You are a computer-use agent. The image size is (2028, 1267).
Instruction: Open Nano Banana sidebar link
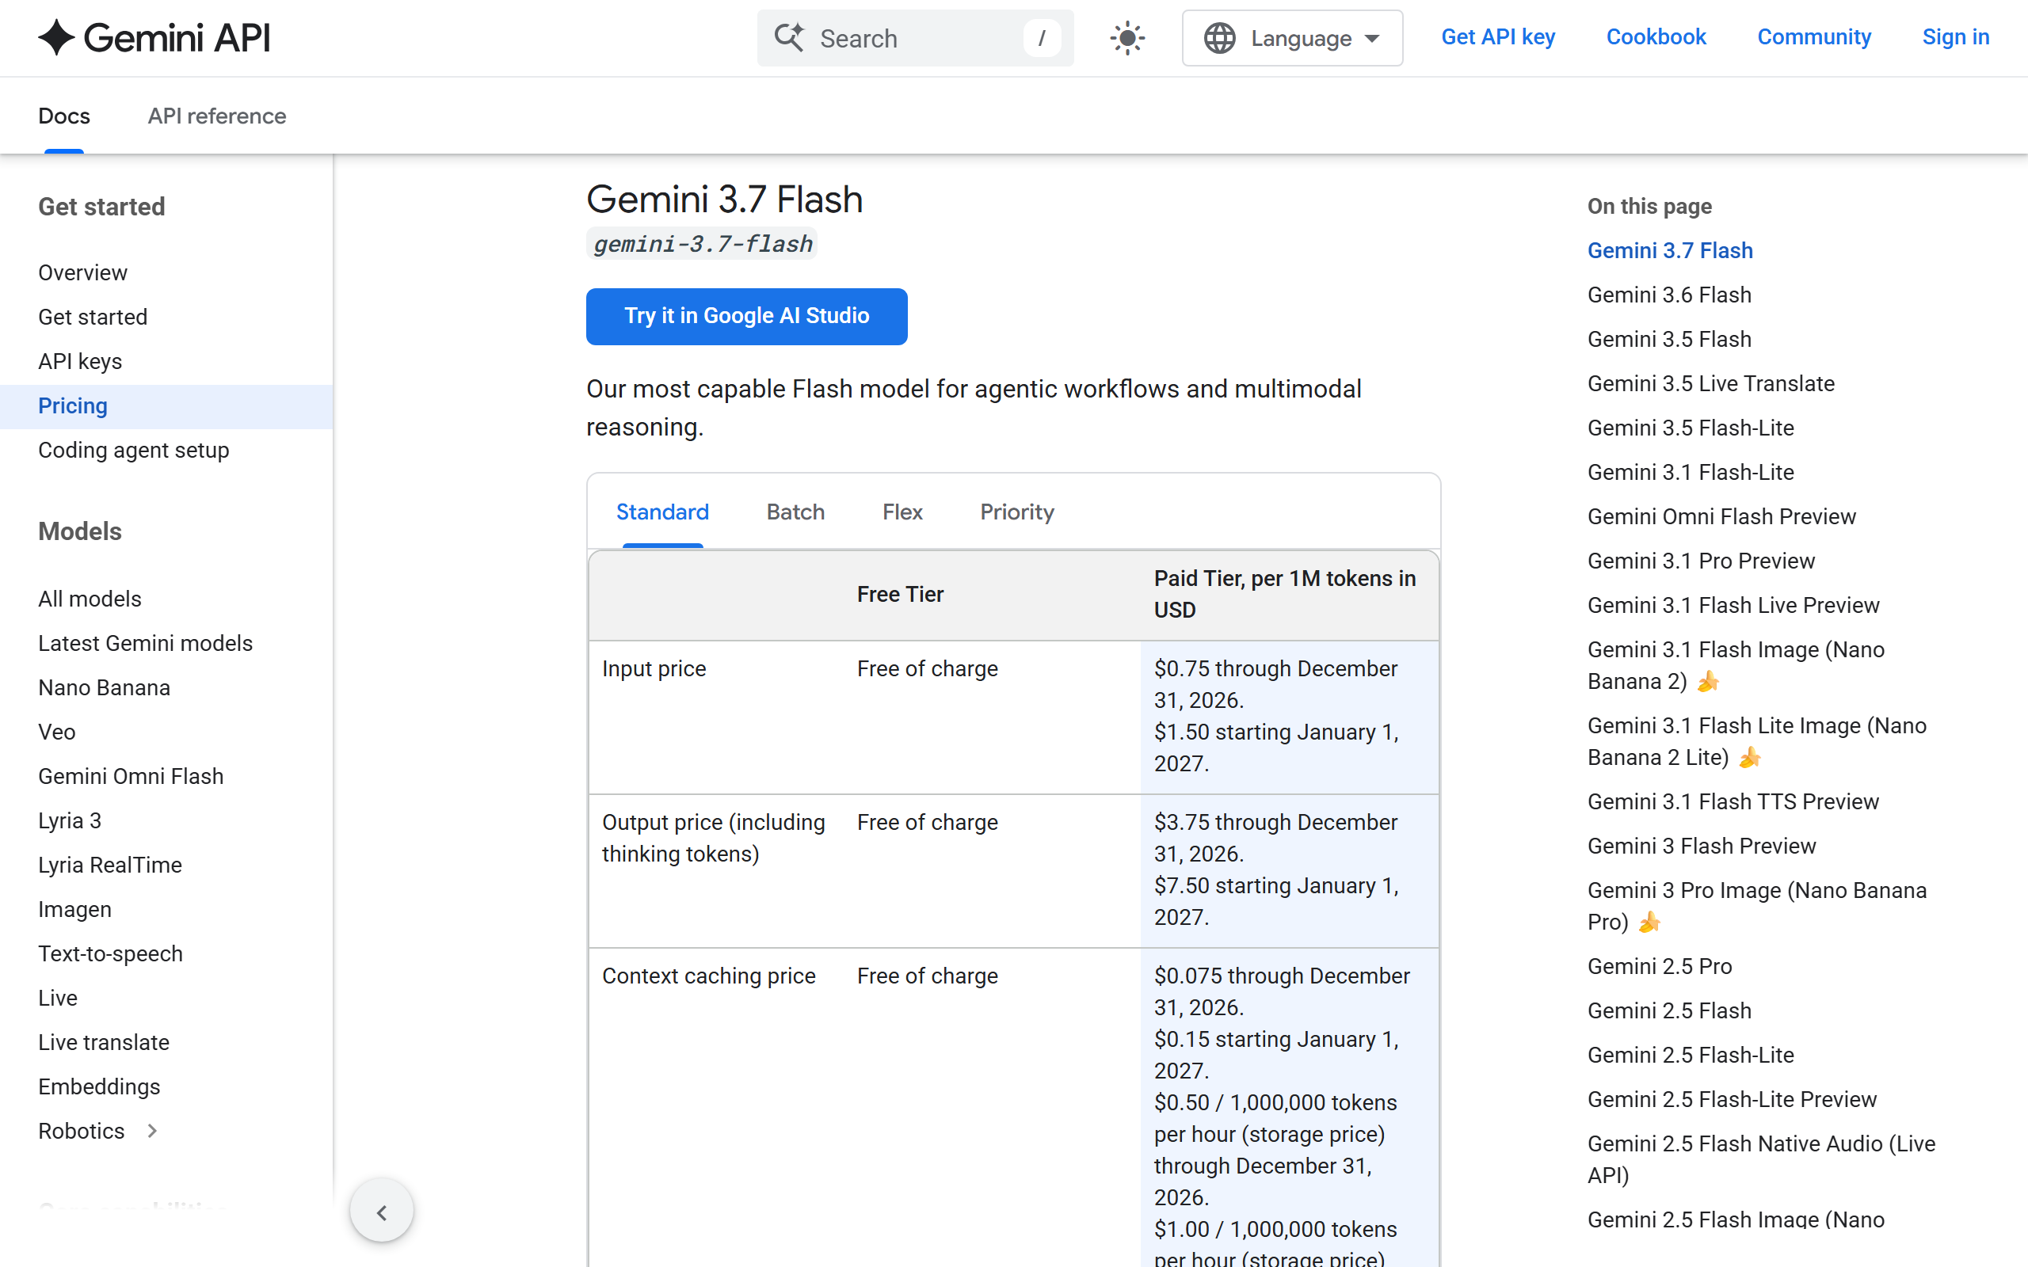(x=104, y=687)
